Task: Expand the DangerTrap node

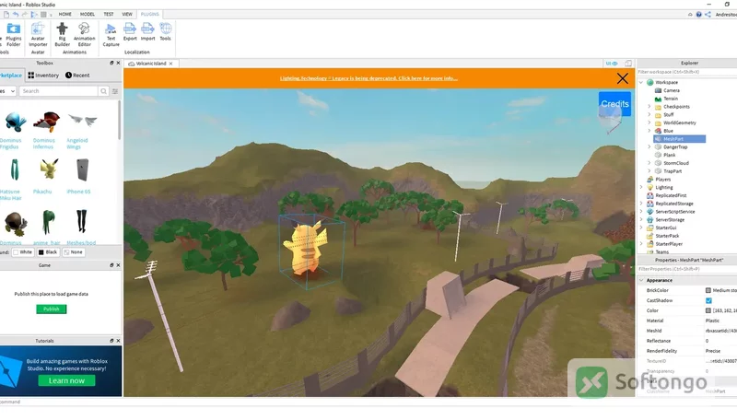Action: pos(649,147)
